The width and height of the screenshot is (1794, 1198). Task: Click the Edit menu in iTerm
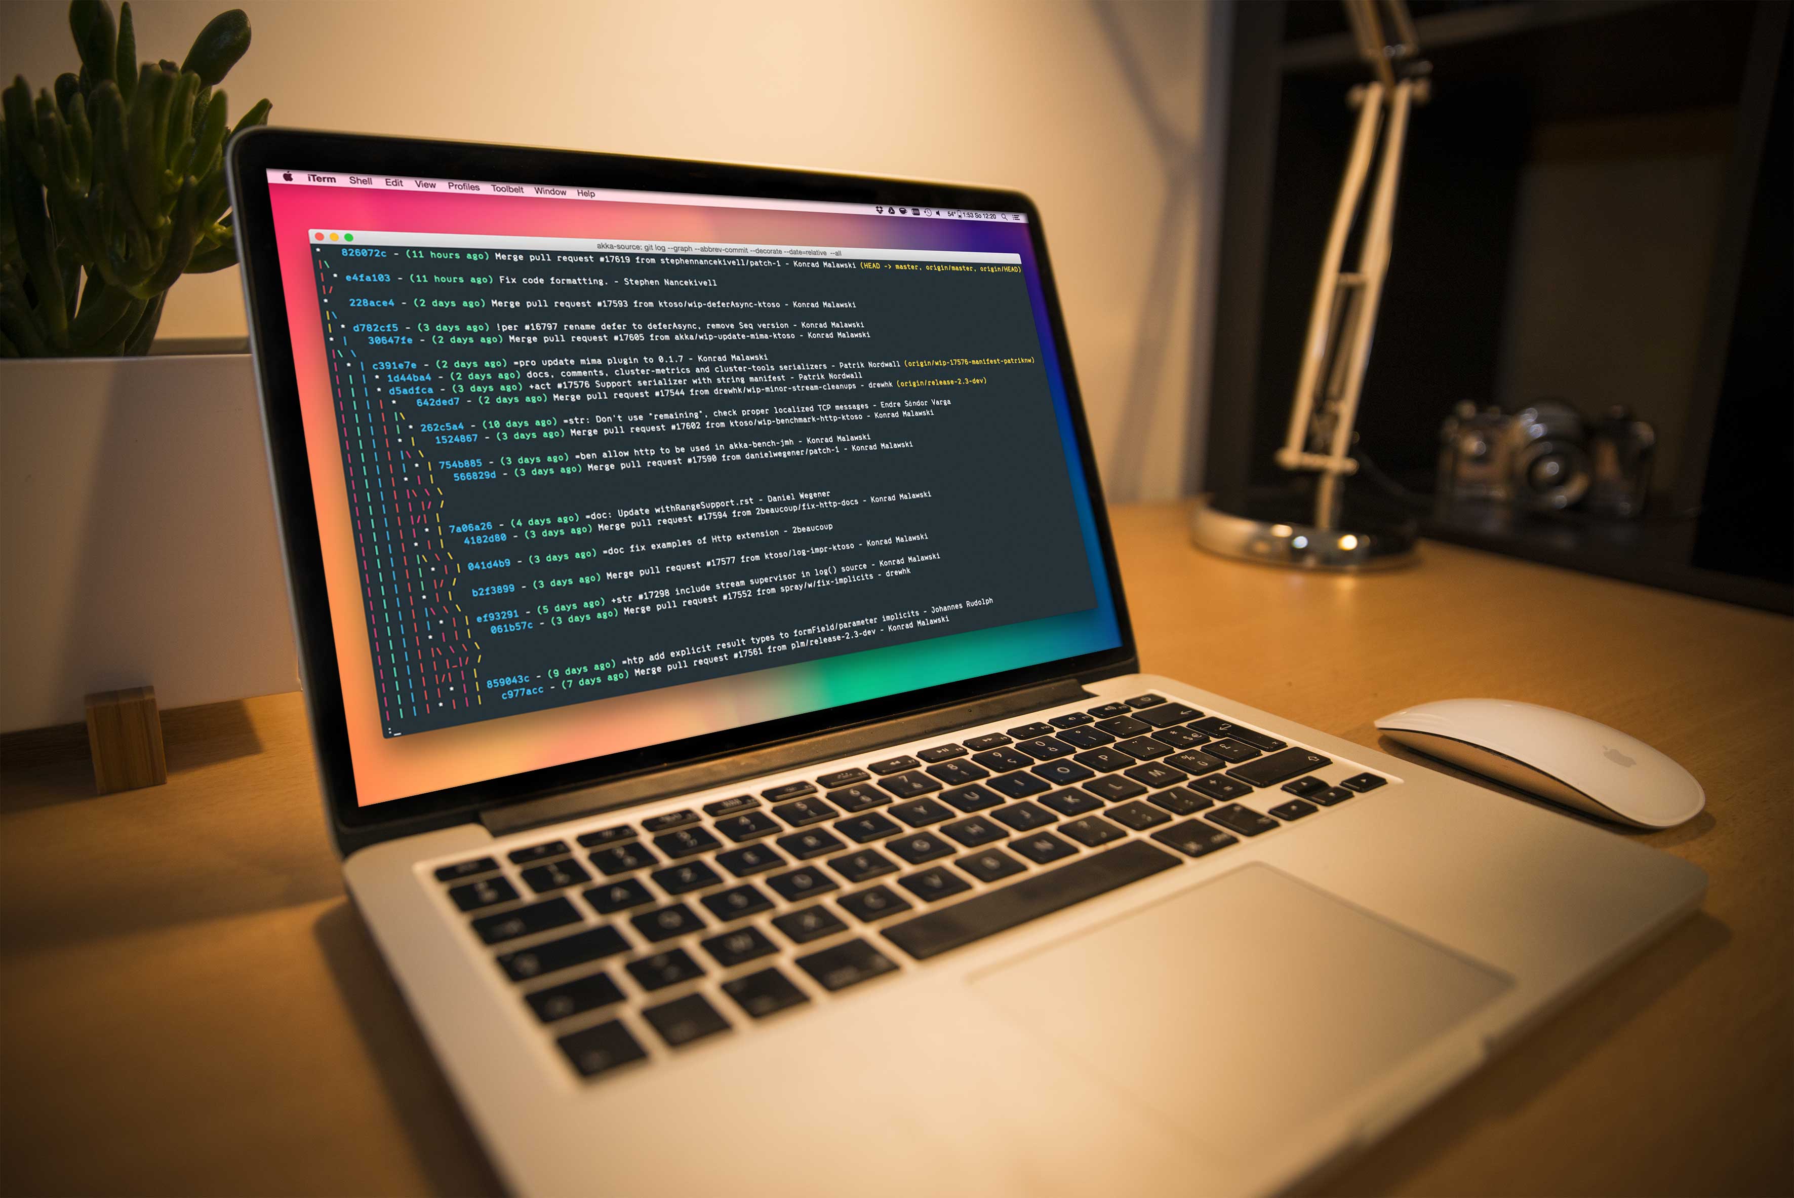pos(393,184)
